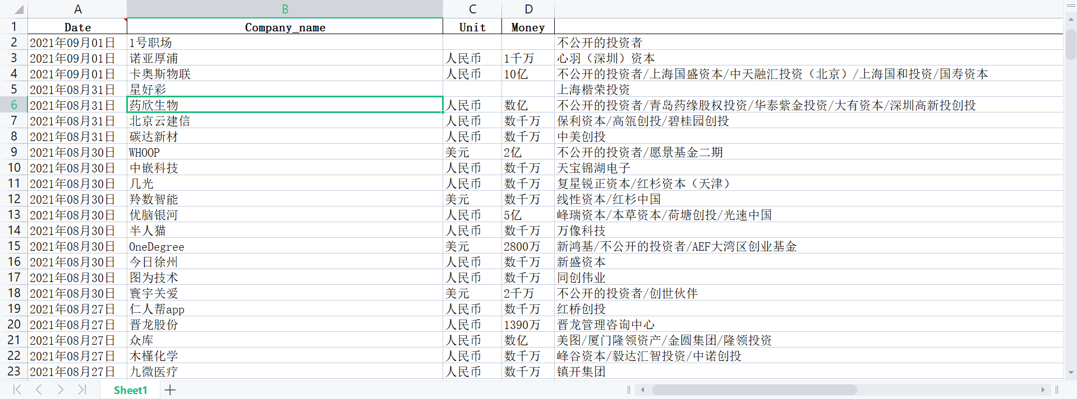Screen dimensions: 1077x399
Task: Select row 6 header
Action: pos(14,105)
